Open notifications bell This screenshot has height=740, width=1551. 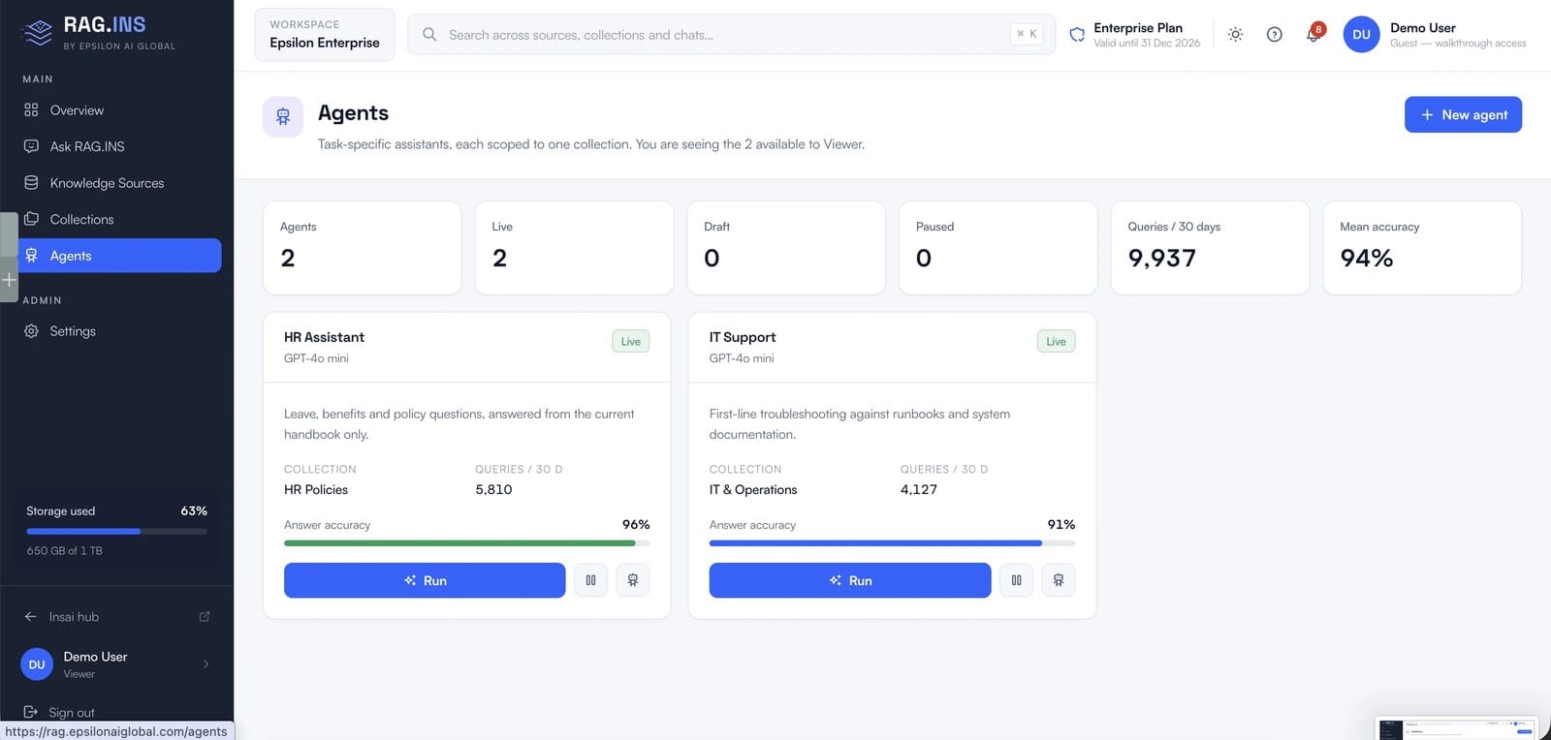[1314, 35]
